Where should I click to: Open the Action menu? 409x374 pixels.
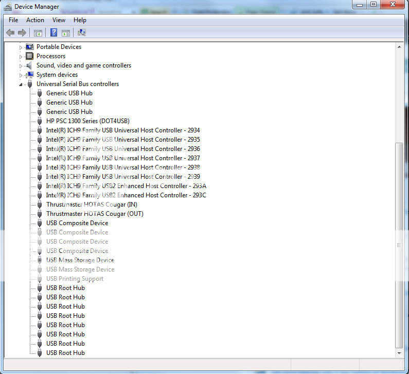(x=35, y=20)
